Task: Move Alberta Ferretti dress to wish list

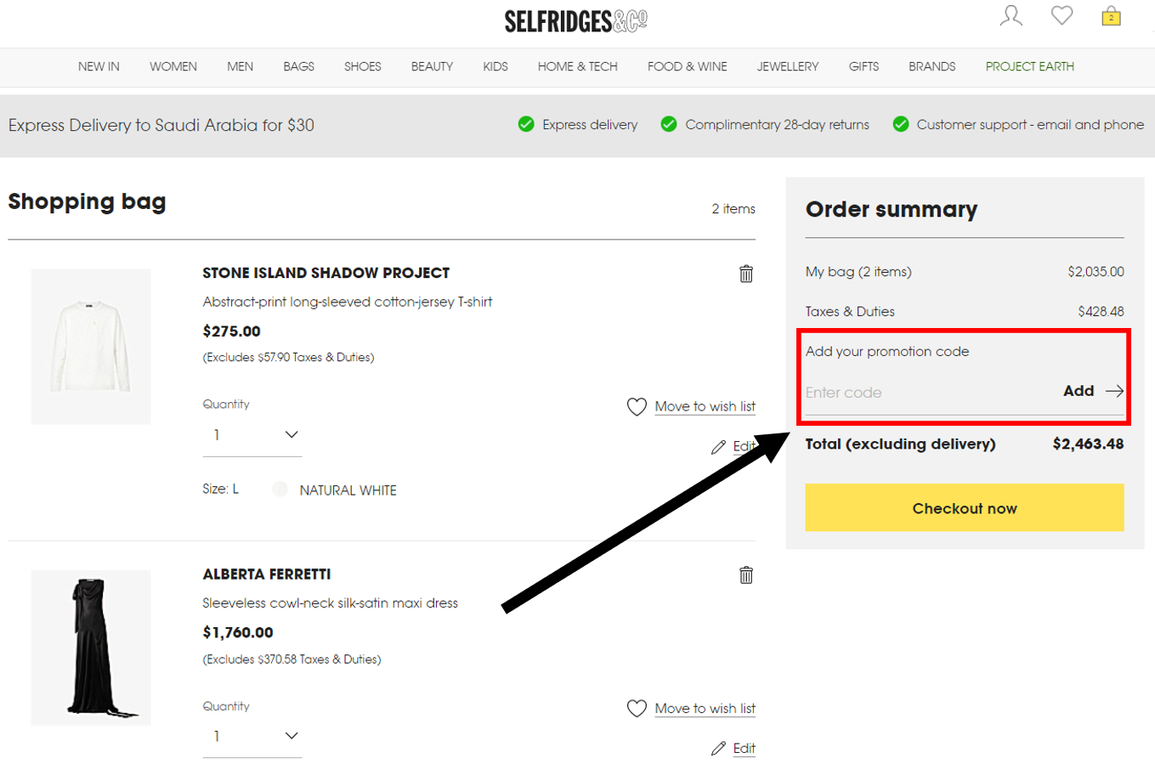Action: pos(705,709)
